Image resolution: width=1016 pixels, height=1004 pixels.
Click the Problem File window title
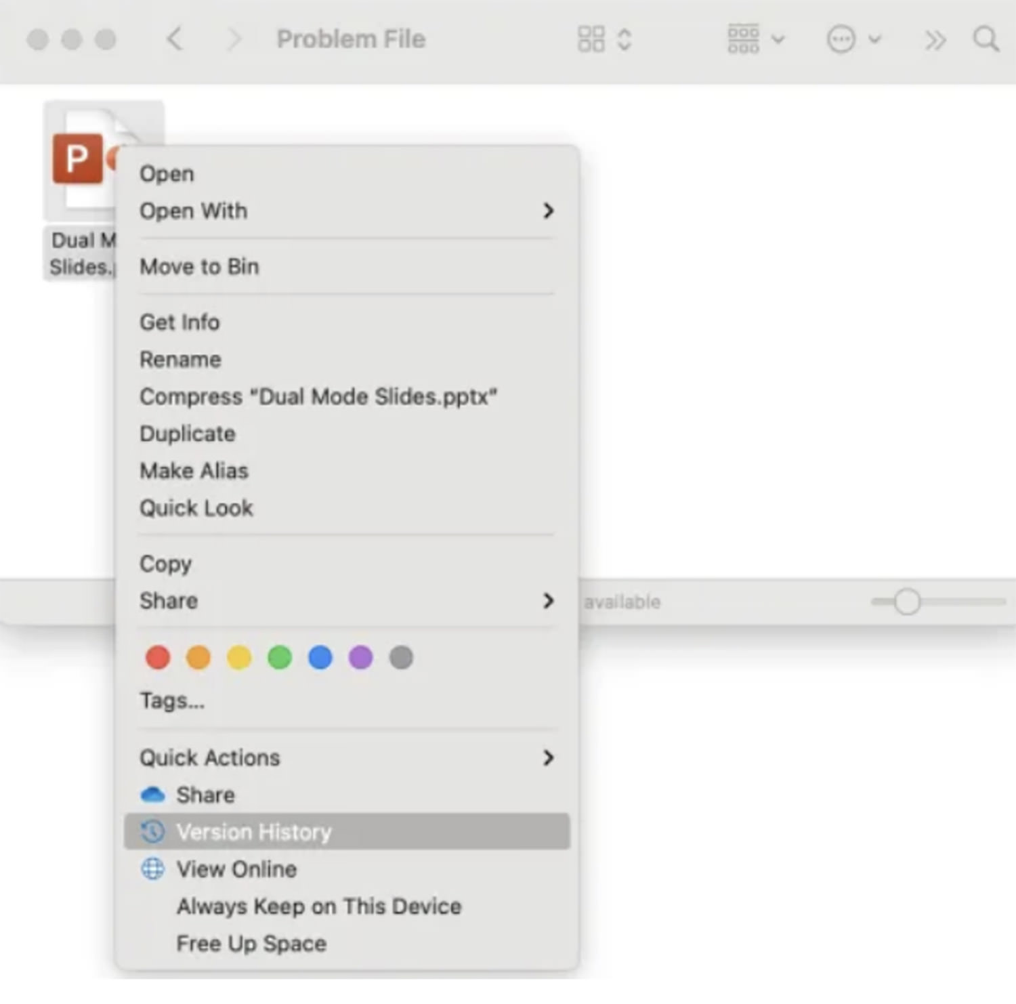click(x=351, y=39)
